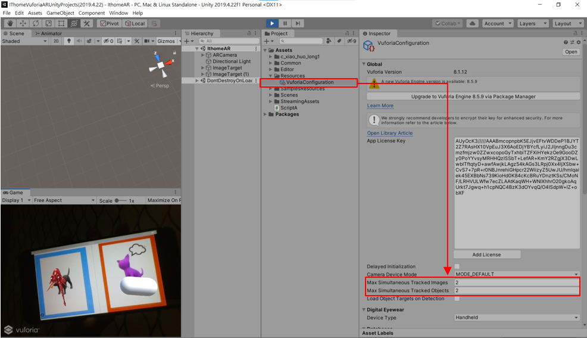Toggle scene grid visibility icon
Image resolution: width=587 pixels, height=338 pixels.
click(x=120, y=41)
